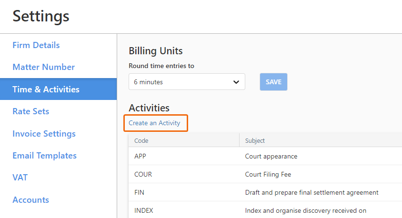This screenshot has height=218, width=402.
Task: Open the INDEX activity row
Action: coord(265,210)
